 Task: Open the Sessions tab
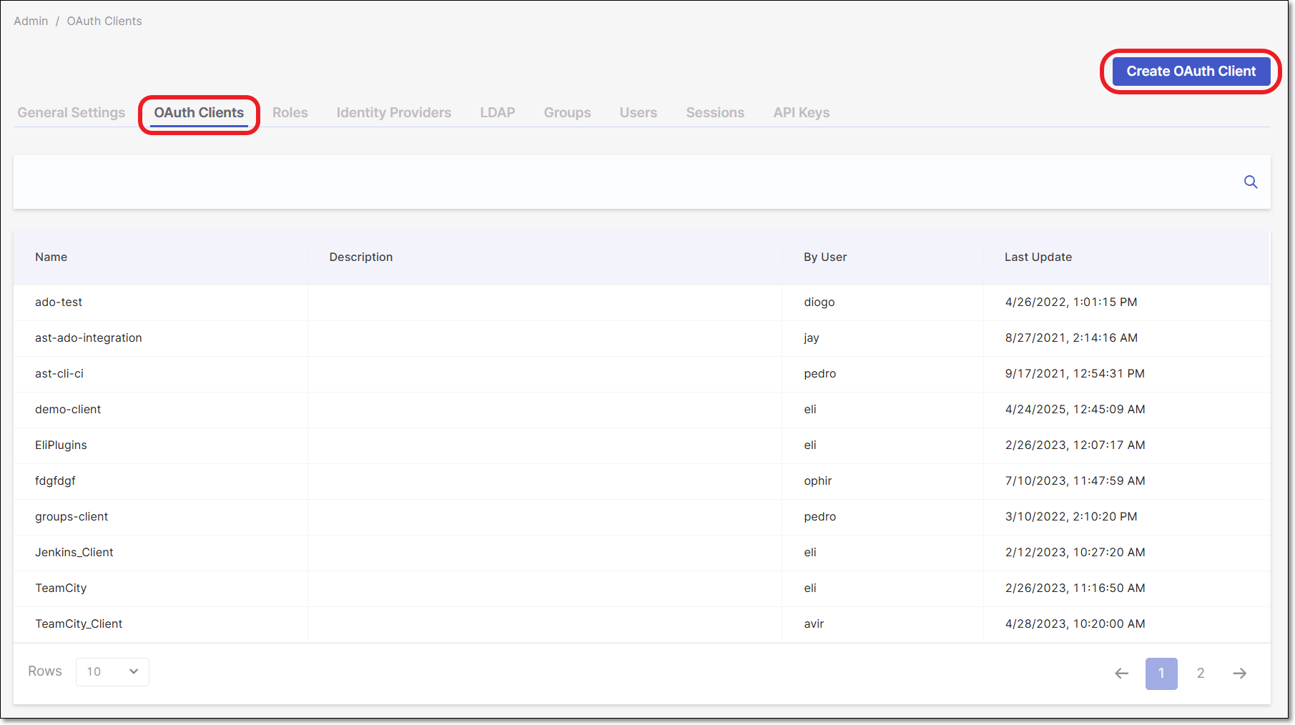[x=715, y=113]
